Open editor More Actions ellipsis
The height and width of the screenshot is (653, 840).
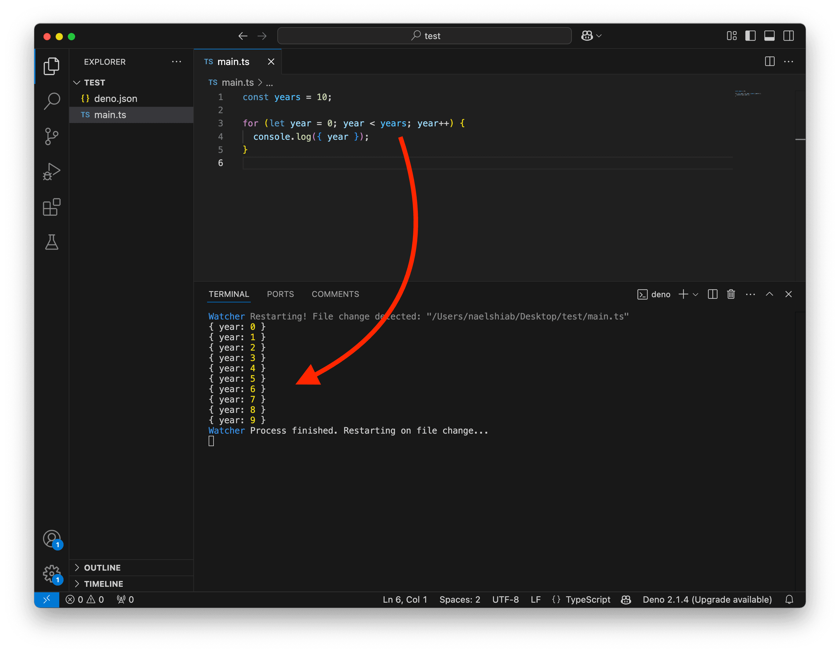coord(788,61)
